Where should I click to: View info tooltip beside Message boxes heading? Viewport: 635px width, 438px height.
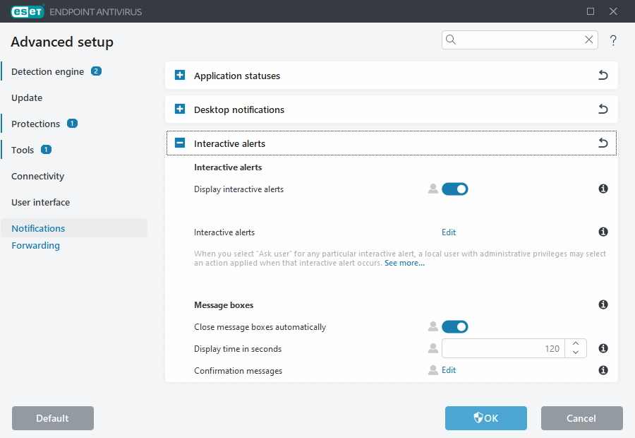[x=603, y=304]
